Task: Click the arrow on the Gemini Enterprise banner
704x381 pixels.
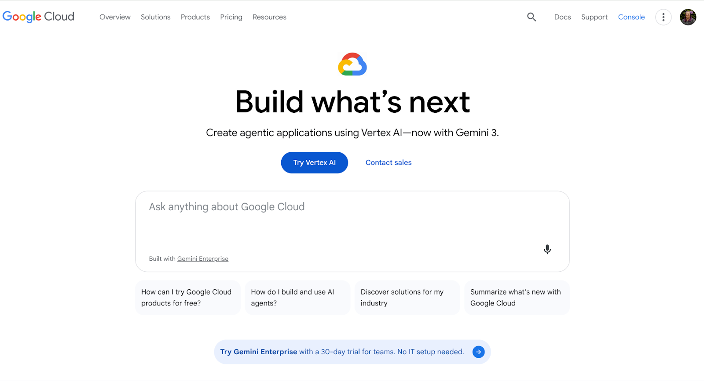Action: tap(478, 352)
